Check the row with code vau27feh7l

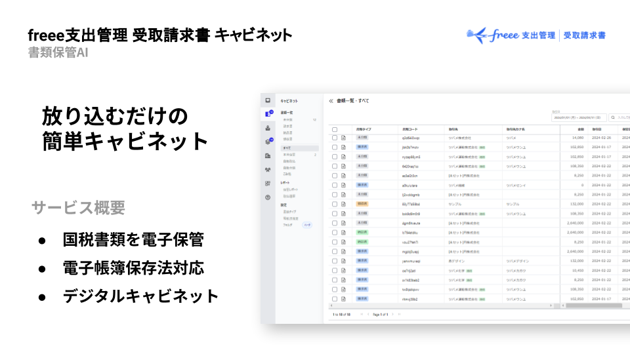[335, 242]
